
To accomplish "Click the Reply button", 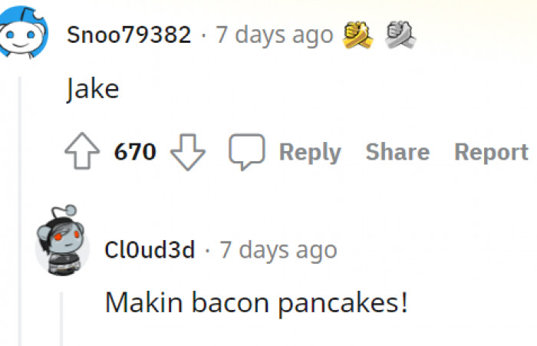I will coord(309,152).
